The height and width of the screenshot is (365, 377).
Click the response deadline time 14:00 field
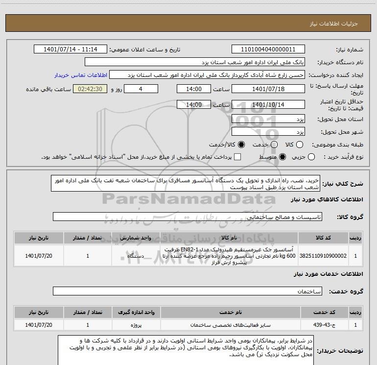pos(194,89)
